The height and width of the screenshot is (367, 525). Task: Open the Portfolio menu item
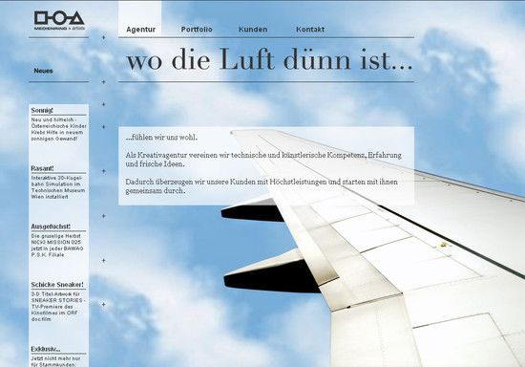197,30
